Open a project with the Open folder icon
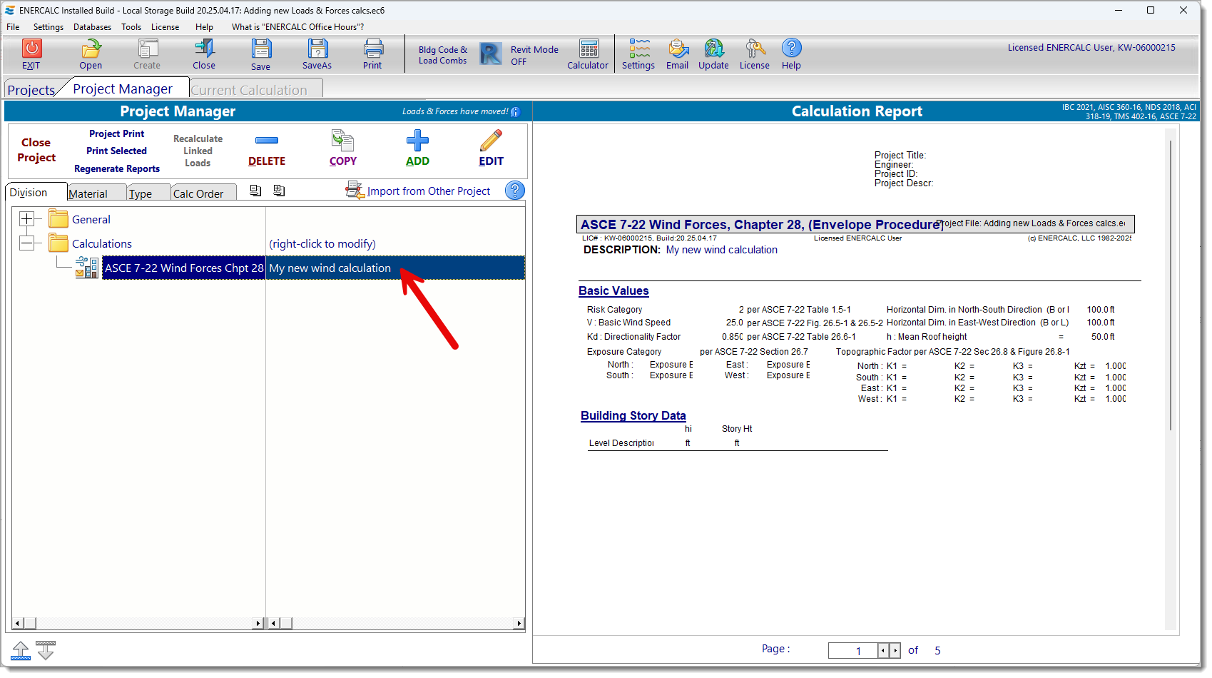Viewport: 1212px width, 678px height. click(x=91, y=49)
